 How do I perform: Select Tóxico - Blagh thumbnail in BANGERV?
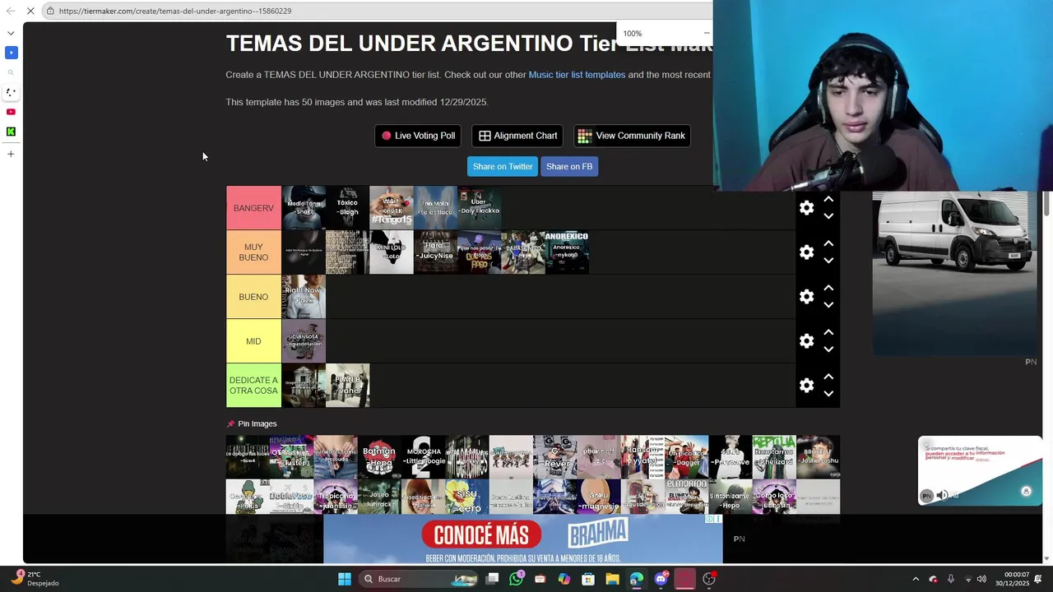tap(347, 208)
